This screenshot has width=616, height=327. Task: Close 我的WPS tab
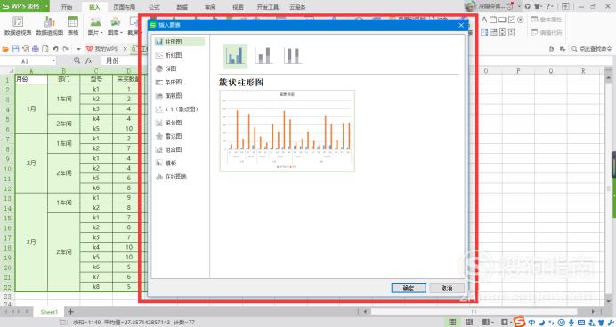tap(125, 49)
